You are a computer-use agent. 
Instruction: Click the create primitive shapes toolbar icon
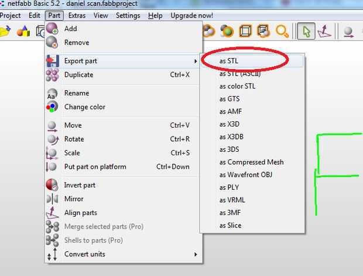pos(23,31)
